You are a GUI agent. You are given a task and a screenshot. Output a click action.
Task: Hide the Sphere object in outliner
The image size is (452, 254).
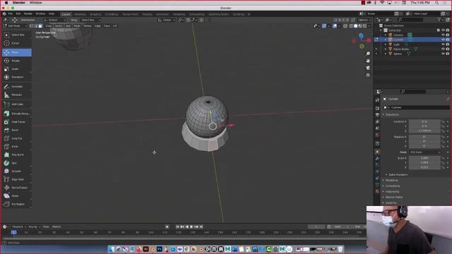443,54
